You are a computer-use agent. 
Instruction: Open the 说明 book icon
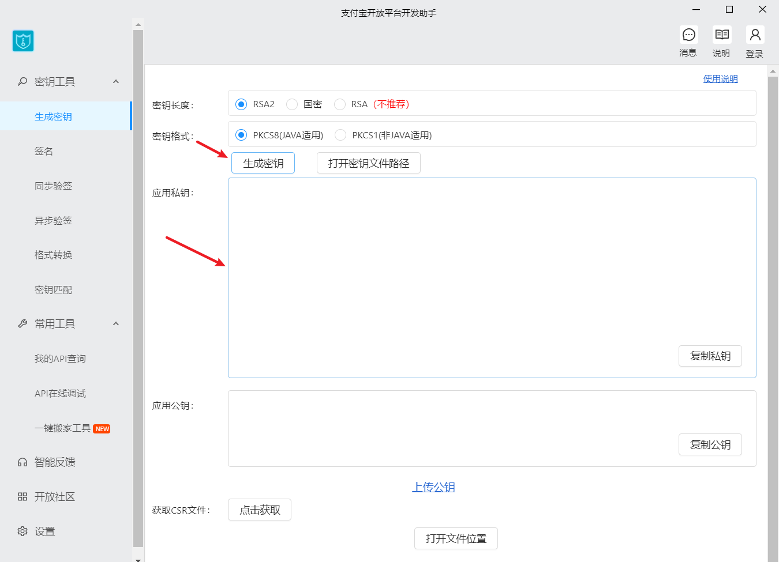coord(722,35)
